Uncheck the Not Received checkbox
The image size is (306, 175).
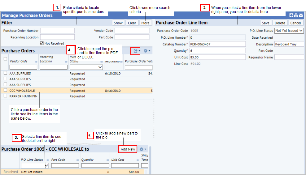click(42, 43)
